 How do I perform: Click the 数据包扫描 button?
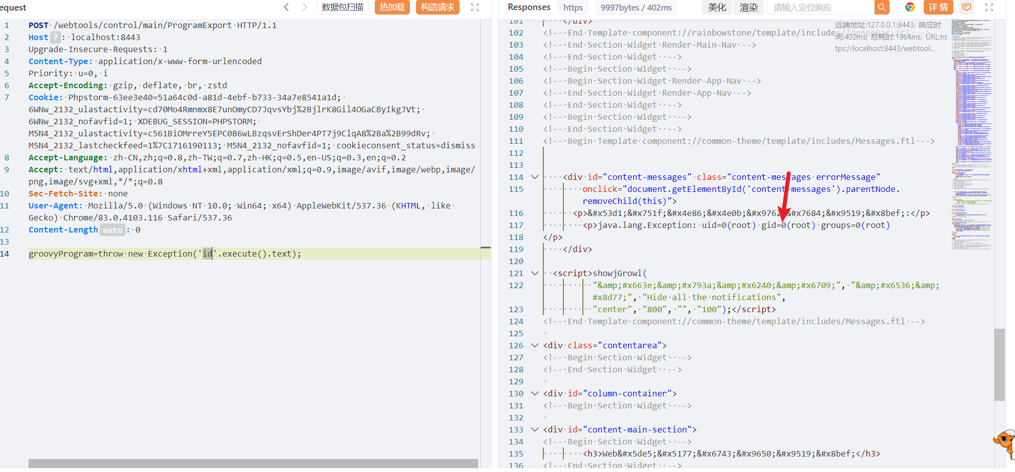click(x=343, y=7)
